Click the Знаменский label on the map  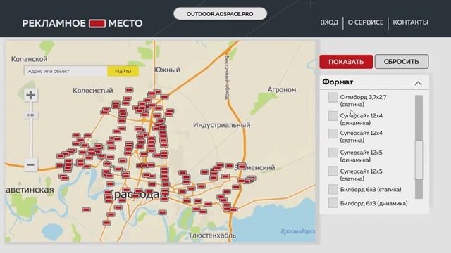point(255,167)
